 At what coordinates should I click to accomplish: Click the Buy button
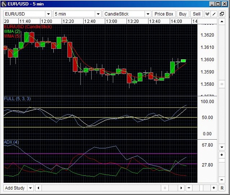[183, 14]
